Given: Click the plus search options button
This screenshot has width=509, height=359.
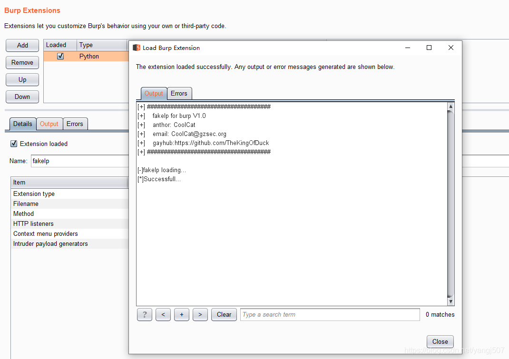Looking at the screenshot, I should tap(182, 314).
